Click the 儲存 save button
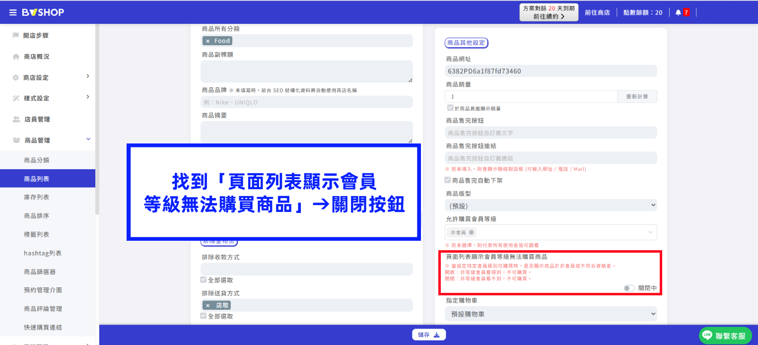The image size is (758, 345). tap(429, 335)
